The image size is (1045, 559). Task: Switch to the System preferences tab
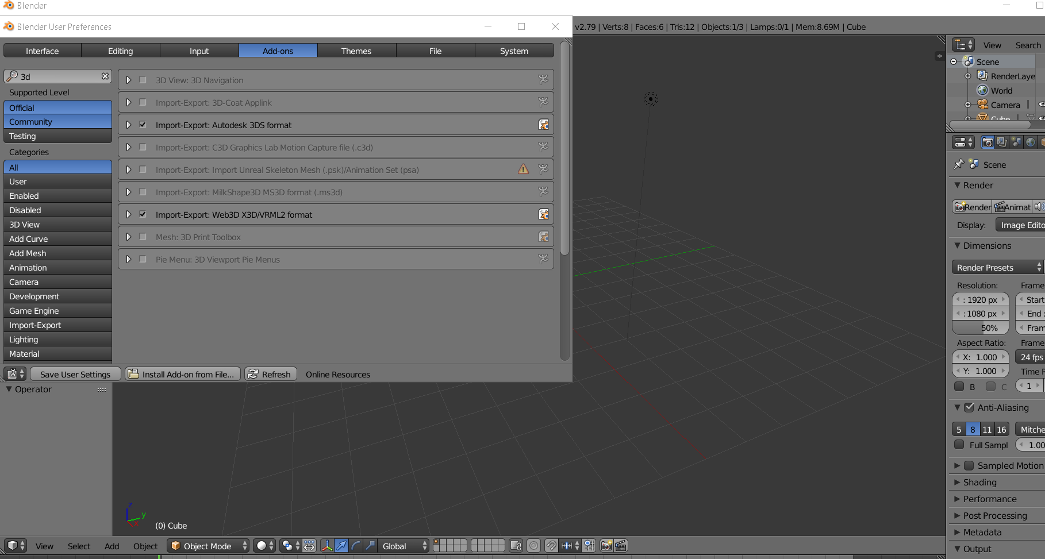pyautogui.click(x=514, y=51)
